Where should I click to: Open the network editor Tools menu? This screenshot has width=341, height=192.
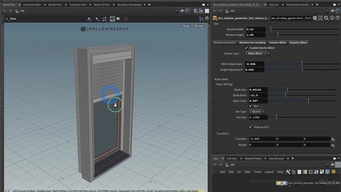click(x=257, y=172)
